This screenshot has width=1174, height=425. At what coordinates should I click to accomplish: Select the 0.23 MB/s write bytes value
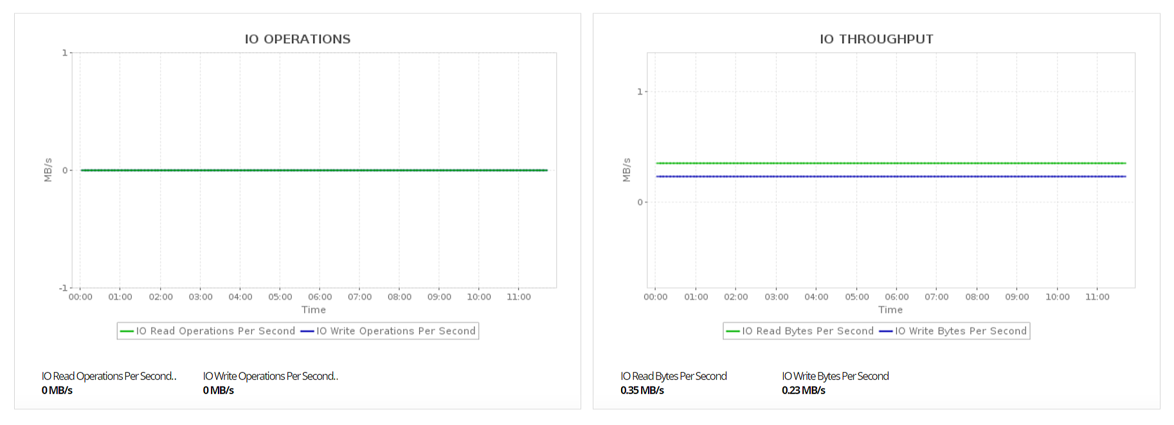point(804,390)
